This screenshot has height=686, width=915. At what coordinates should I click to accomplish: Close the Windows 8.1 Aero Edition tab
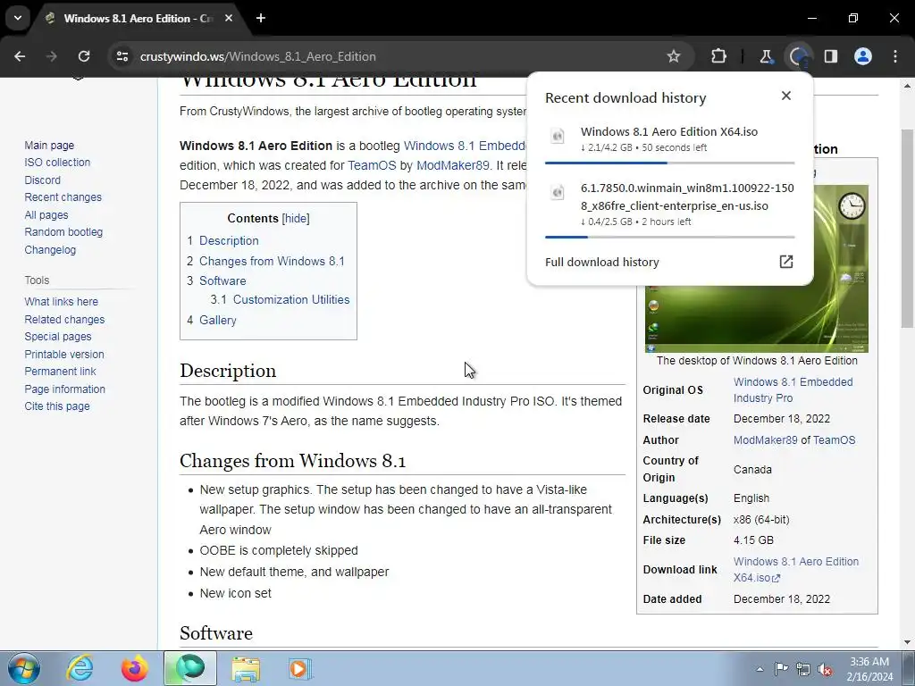click(229, 18)
